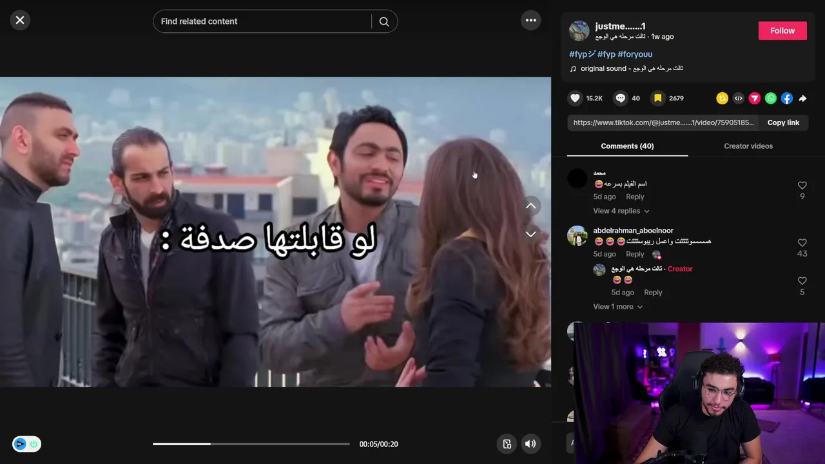This screenshot has width=825, height=464.
Task: Follow the creator justme.......1
Action: click(782, 30)
